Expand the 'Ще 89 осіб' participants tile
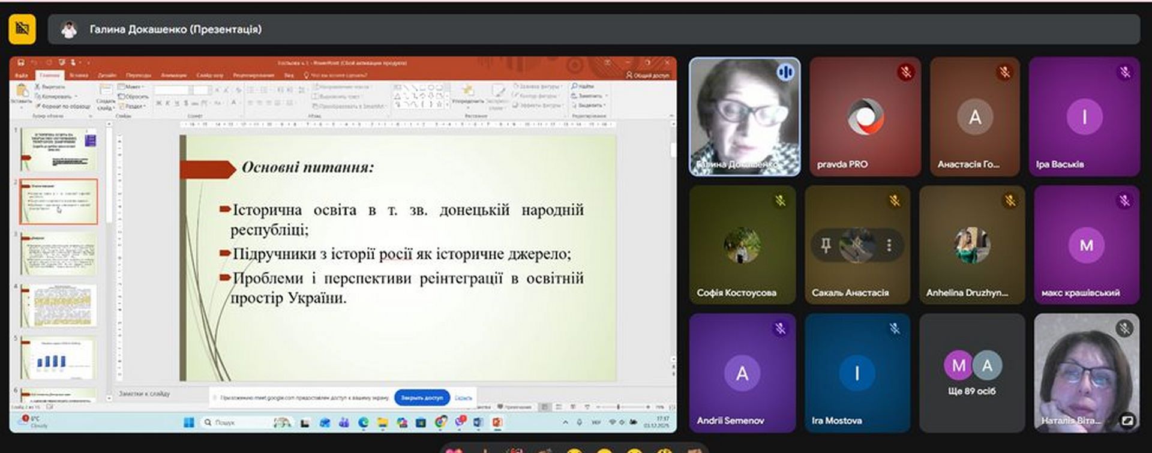The height and width of the screenshot is (453, 1152). click(x=972, y=373)
